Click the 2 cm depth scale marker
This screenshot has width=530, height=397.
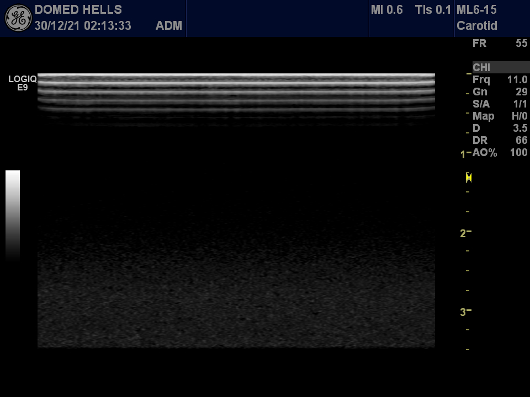(x=464, y=234)
